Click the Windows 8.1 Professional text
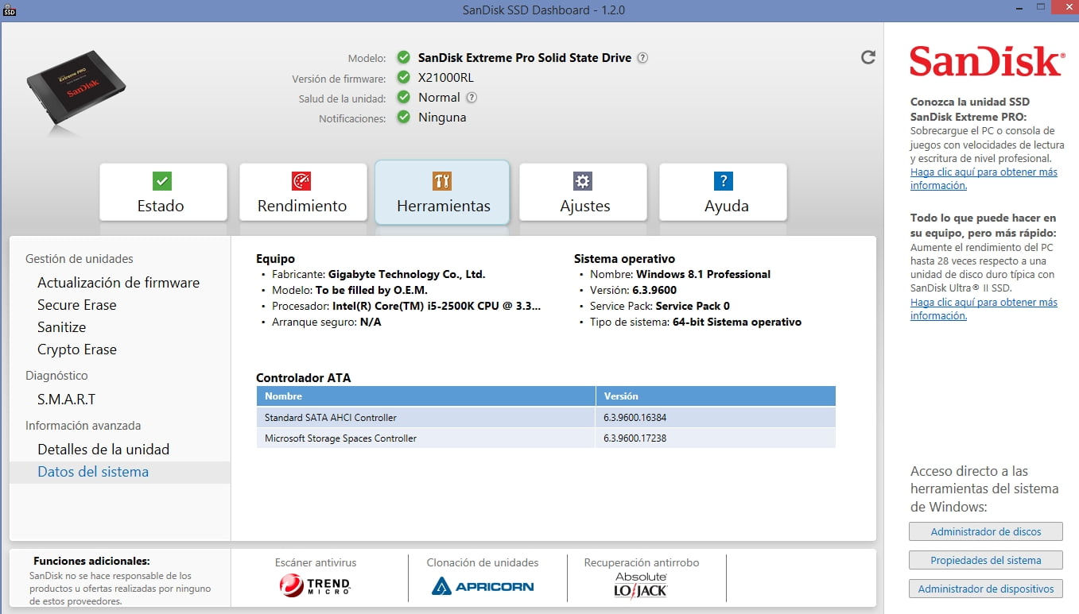The height and width of the screenshot is (614, 1079). [703, 274]
